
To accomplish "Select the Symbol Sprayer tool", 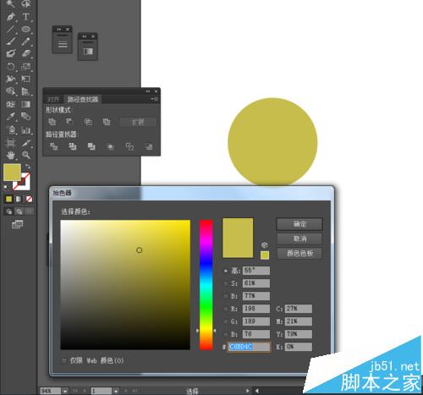I will (x=11, y=129).
